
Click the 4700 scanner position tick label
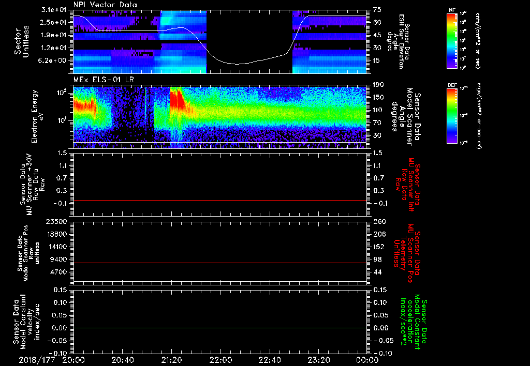coord(58,272)
